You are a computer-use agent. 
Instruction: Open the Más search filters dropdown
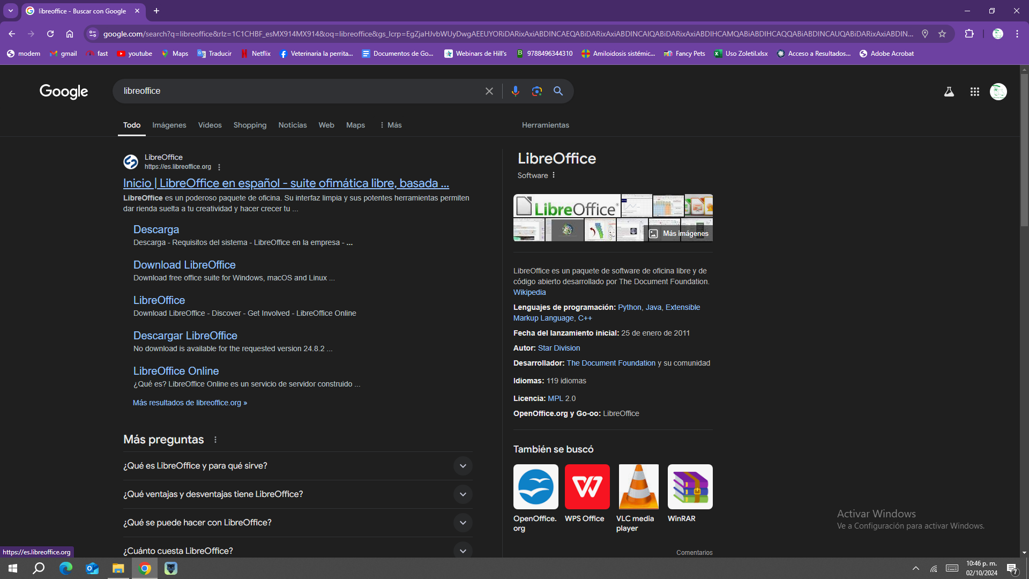(390, 125)
